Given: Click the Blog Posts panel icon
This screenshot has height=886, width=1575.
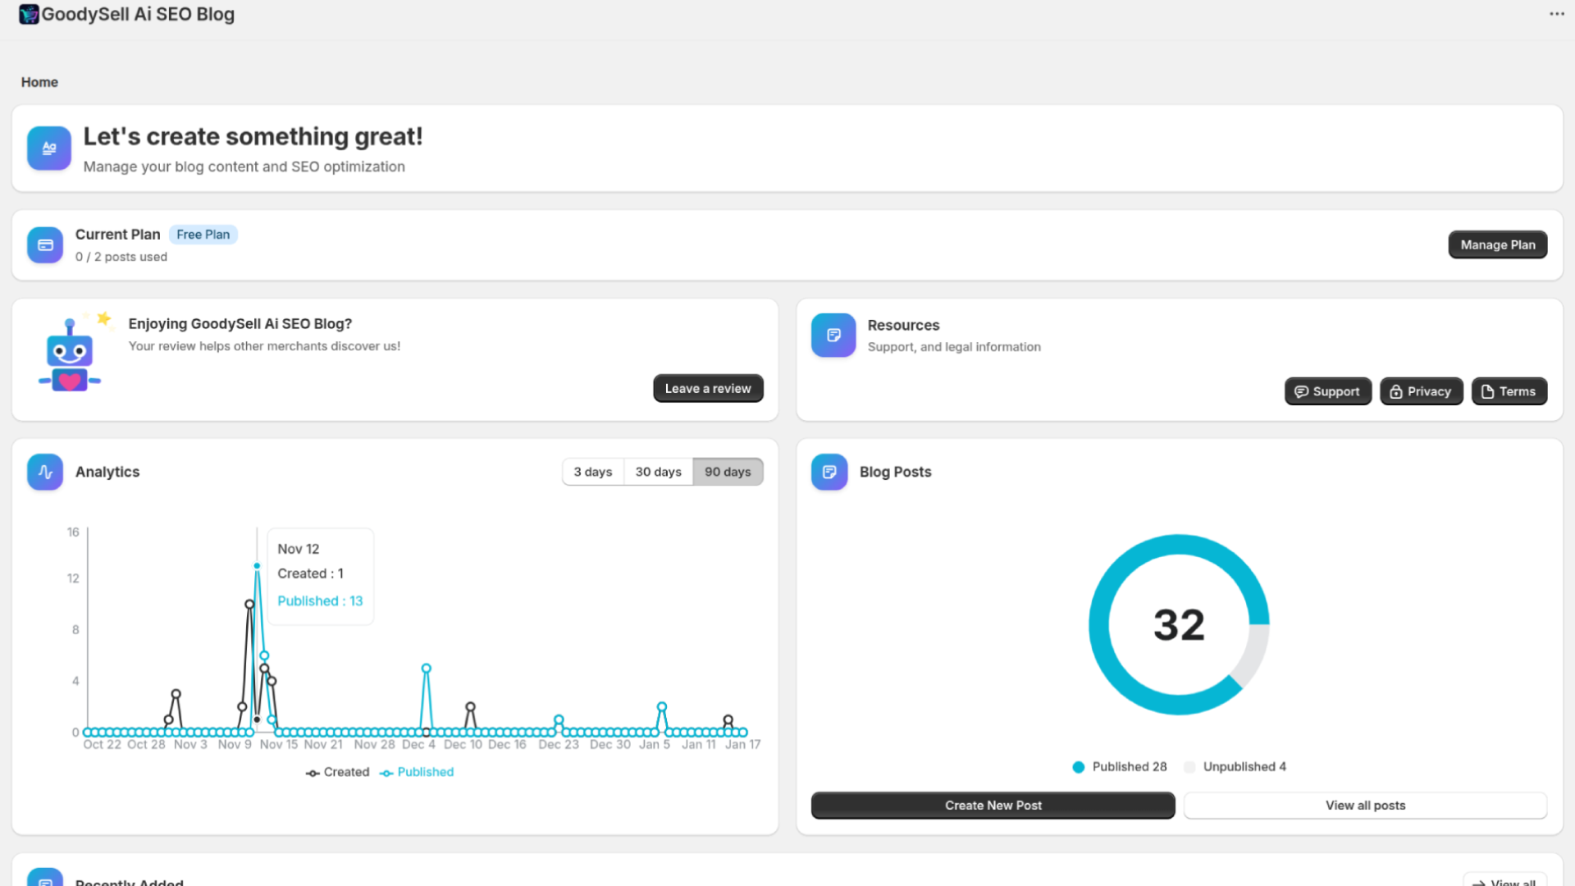Looking at the screenshot, I should click(x=829, y=472).
